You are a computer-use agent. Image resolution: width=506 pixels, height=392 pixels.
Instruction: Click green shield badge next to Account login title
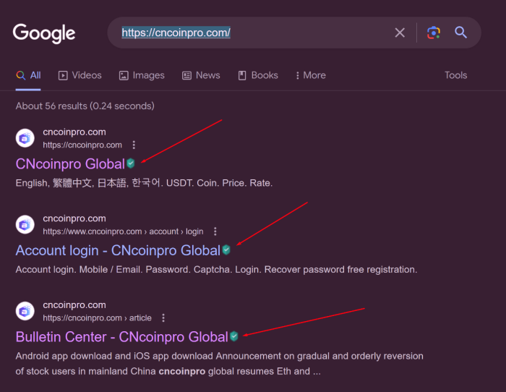[226, 250]
